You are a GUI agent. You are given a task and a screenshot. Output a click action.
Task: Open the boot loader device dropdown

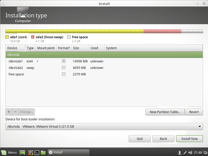click(x=104, y=126)
